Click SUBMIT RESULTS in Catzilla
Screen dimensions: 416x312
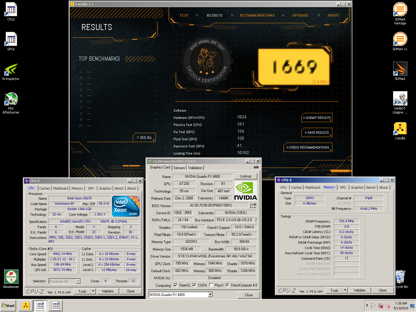click(x=317, y=118)
